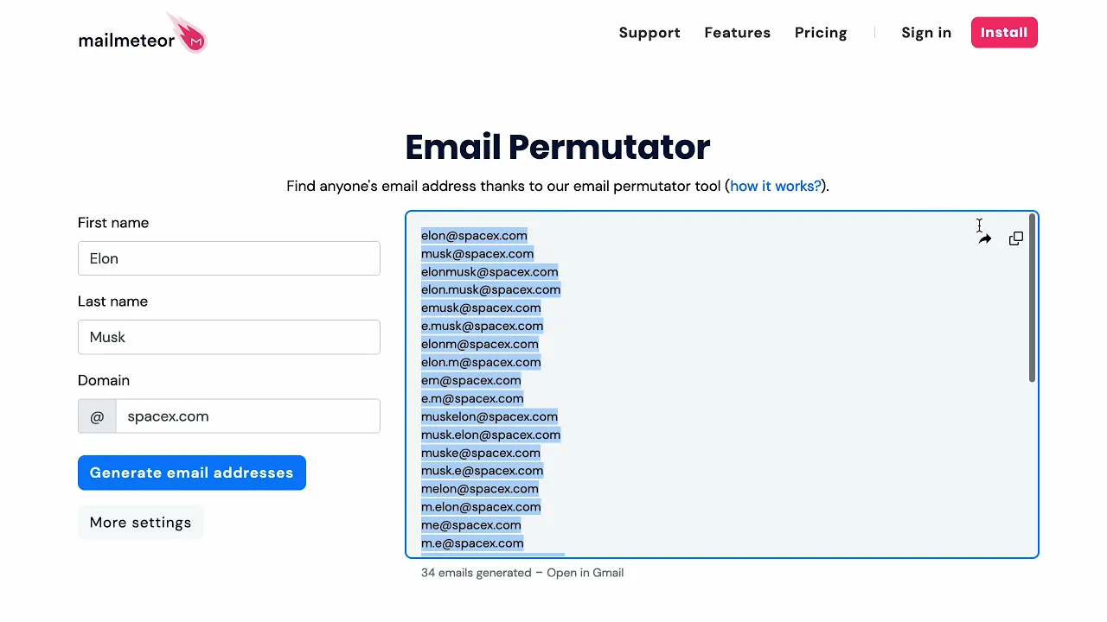Click the copy emails icon
Screen dimensions: 1107x622
pyautogui.click(x=1016, y=238)
